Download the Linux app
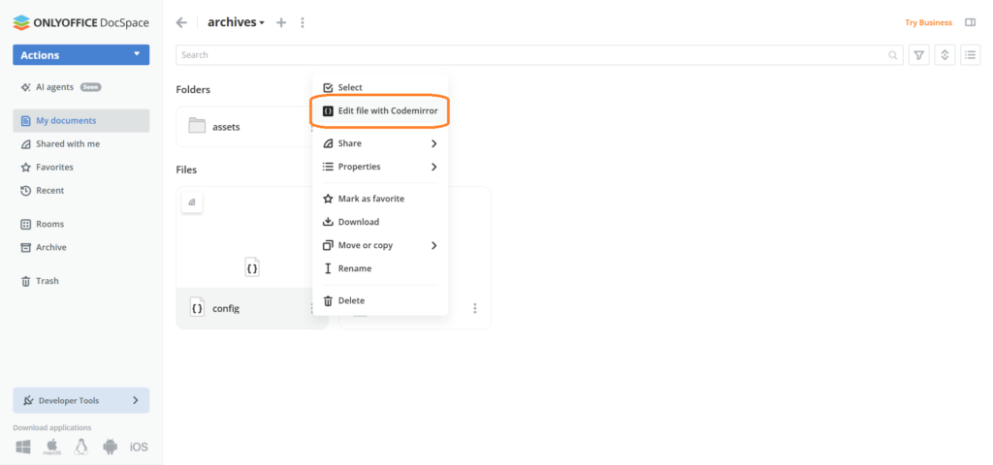This screenshot has width=993, height=465. coord(80,447)
